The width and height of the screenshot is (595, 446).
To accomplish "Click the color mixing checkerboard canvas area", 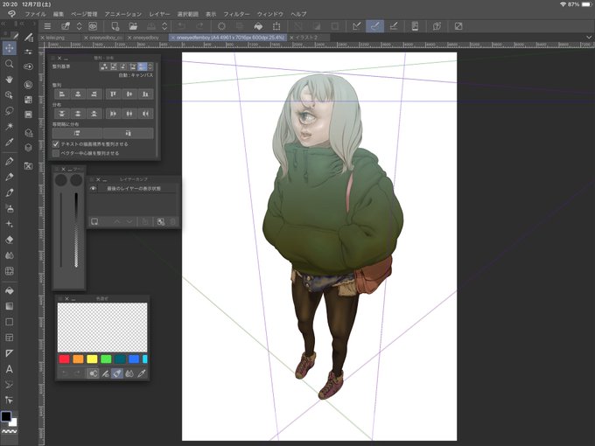I will 102,327.
